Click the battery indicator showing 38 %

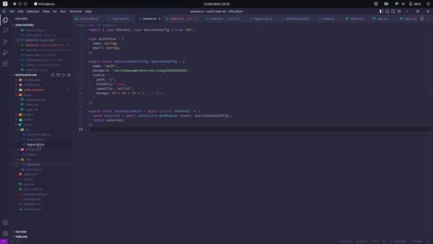(415, 4)
